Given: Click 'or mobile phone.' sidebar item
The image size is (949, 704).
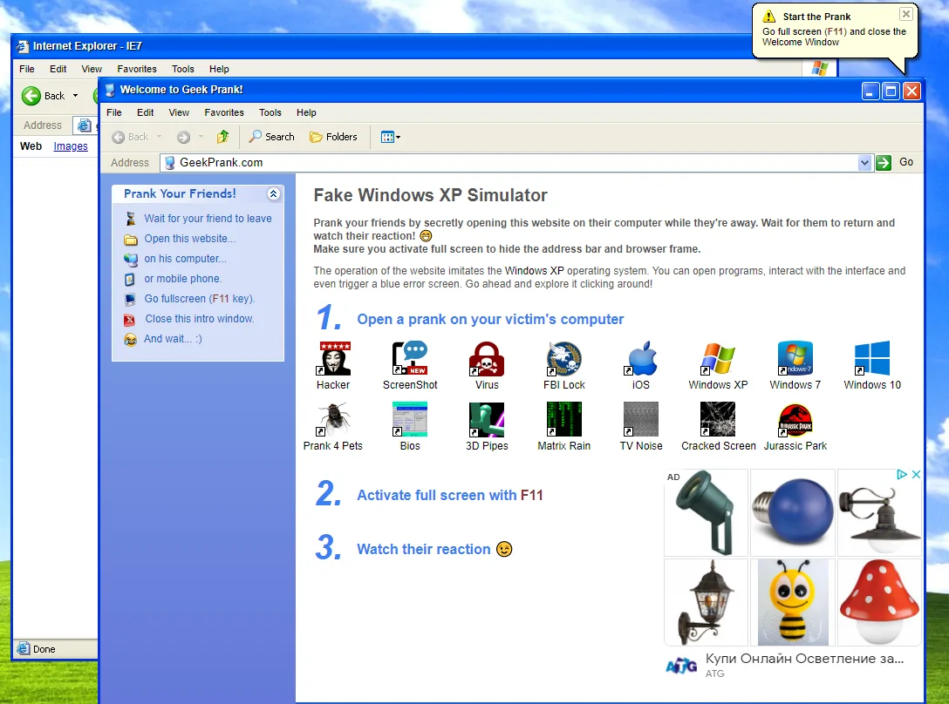Looking at the screenshot, I should coord(183,278).
